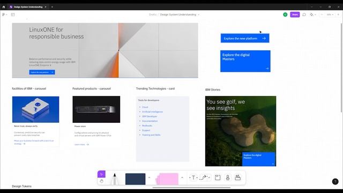This screenshot has height=193, width=343.
Task: Choose the Text tool
Action: tap(193, 177)
